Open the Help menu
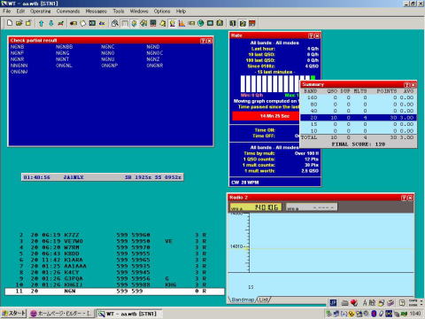 181,12
